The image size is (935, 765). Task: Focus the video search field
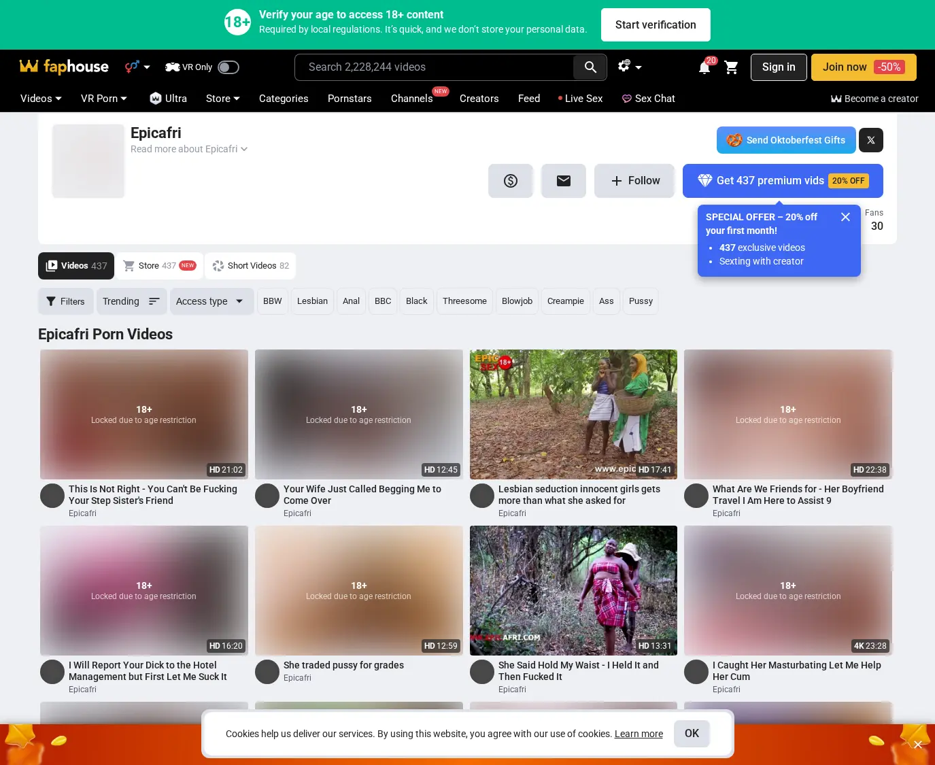435,67
